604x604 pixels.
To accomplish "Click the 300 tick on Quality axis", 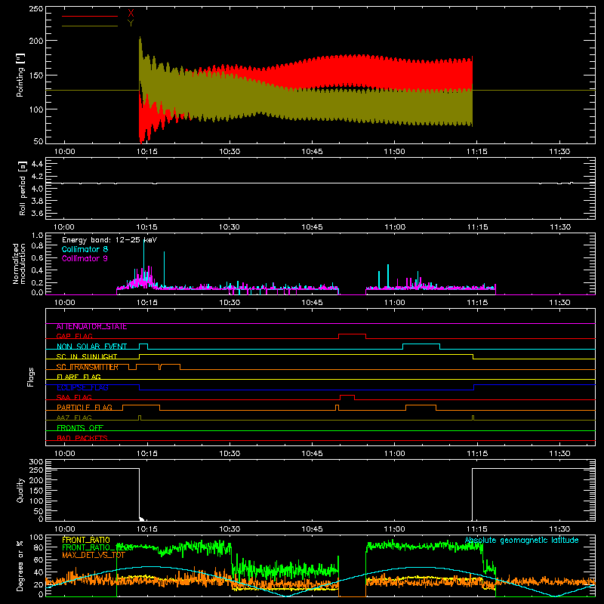I will [x=35, y=462].
